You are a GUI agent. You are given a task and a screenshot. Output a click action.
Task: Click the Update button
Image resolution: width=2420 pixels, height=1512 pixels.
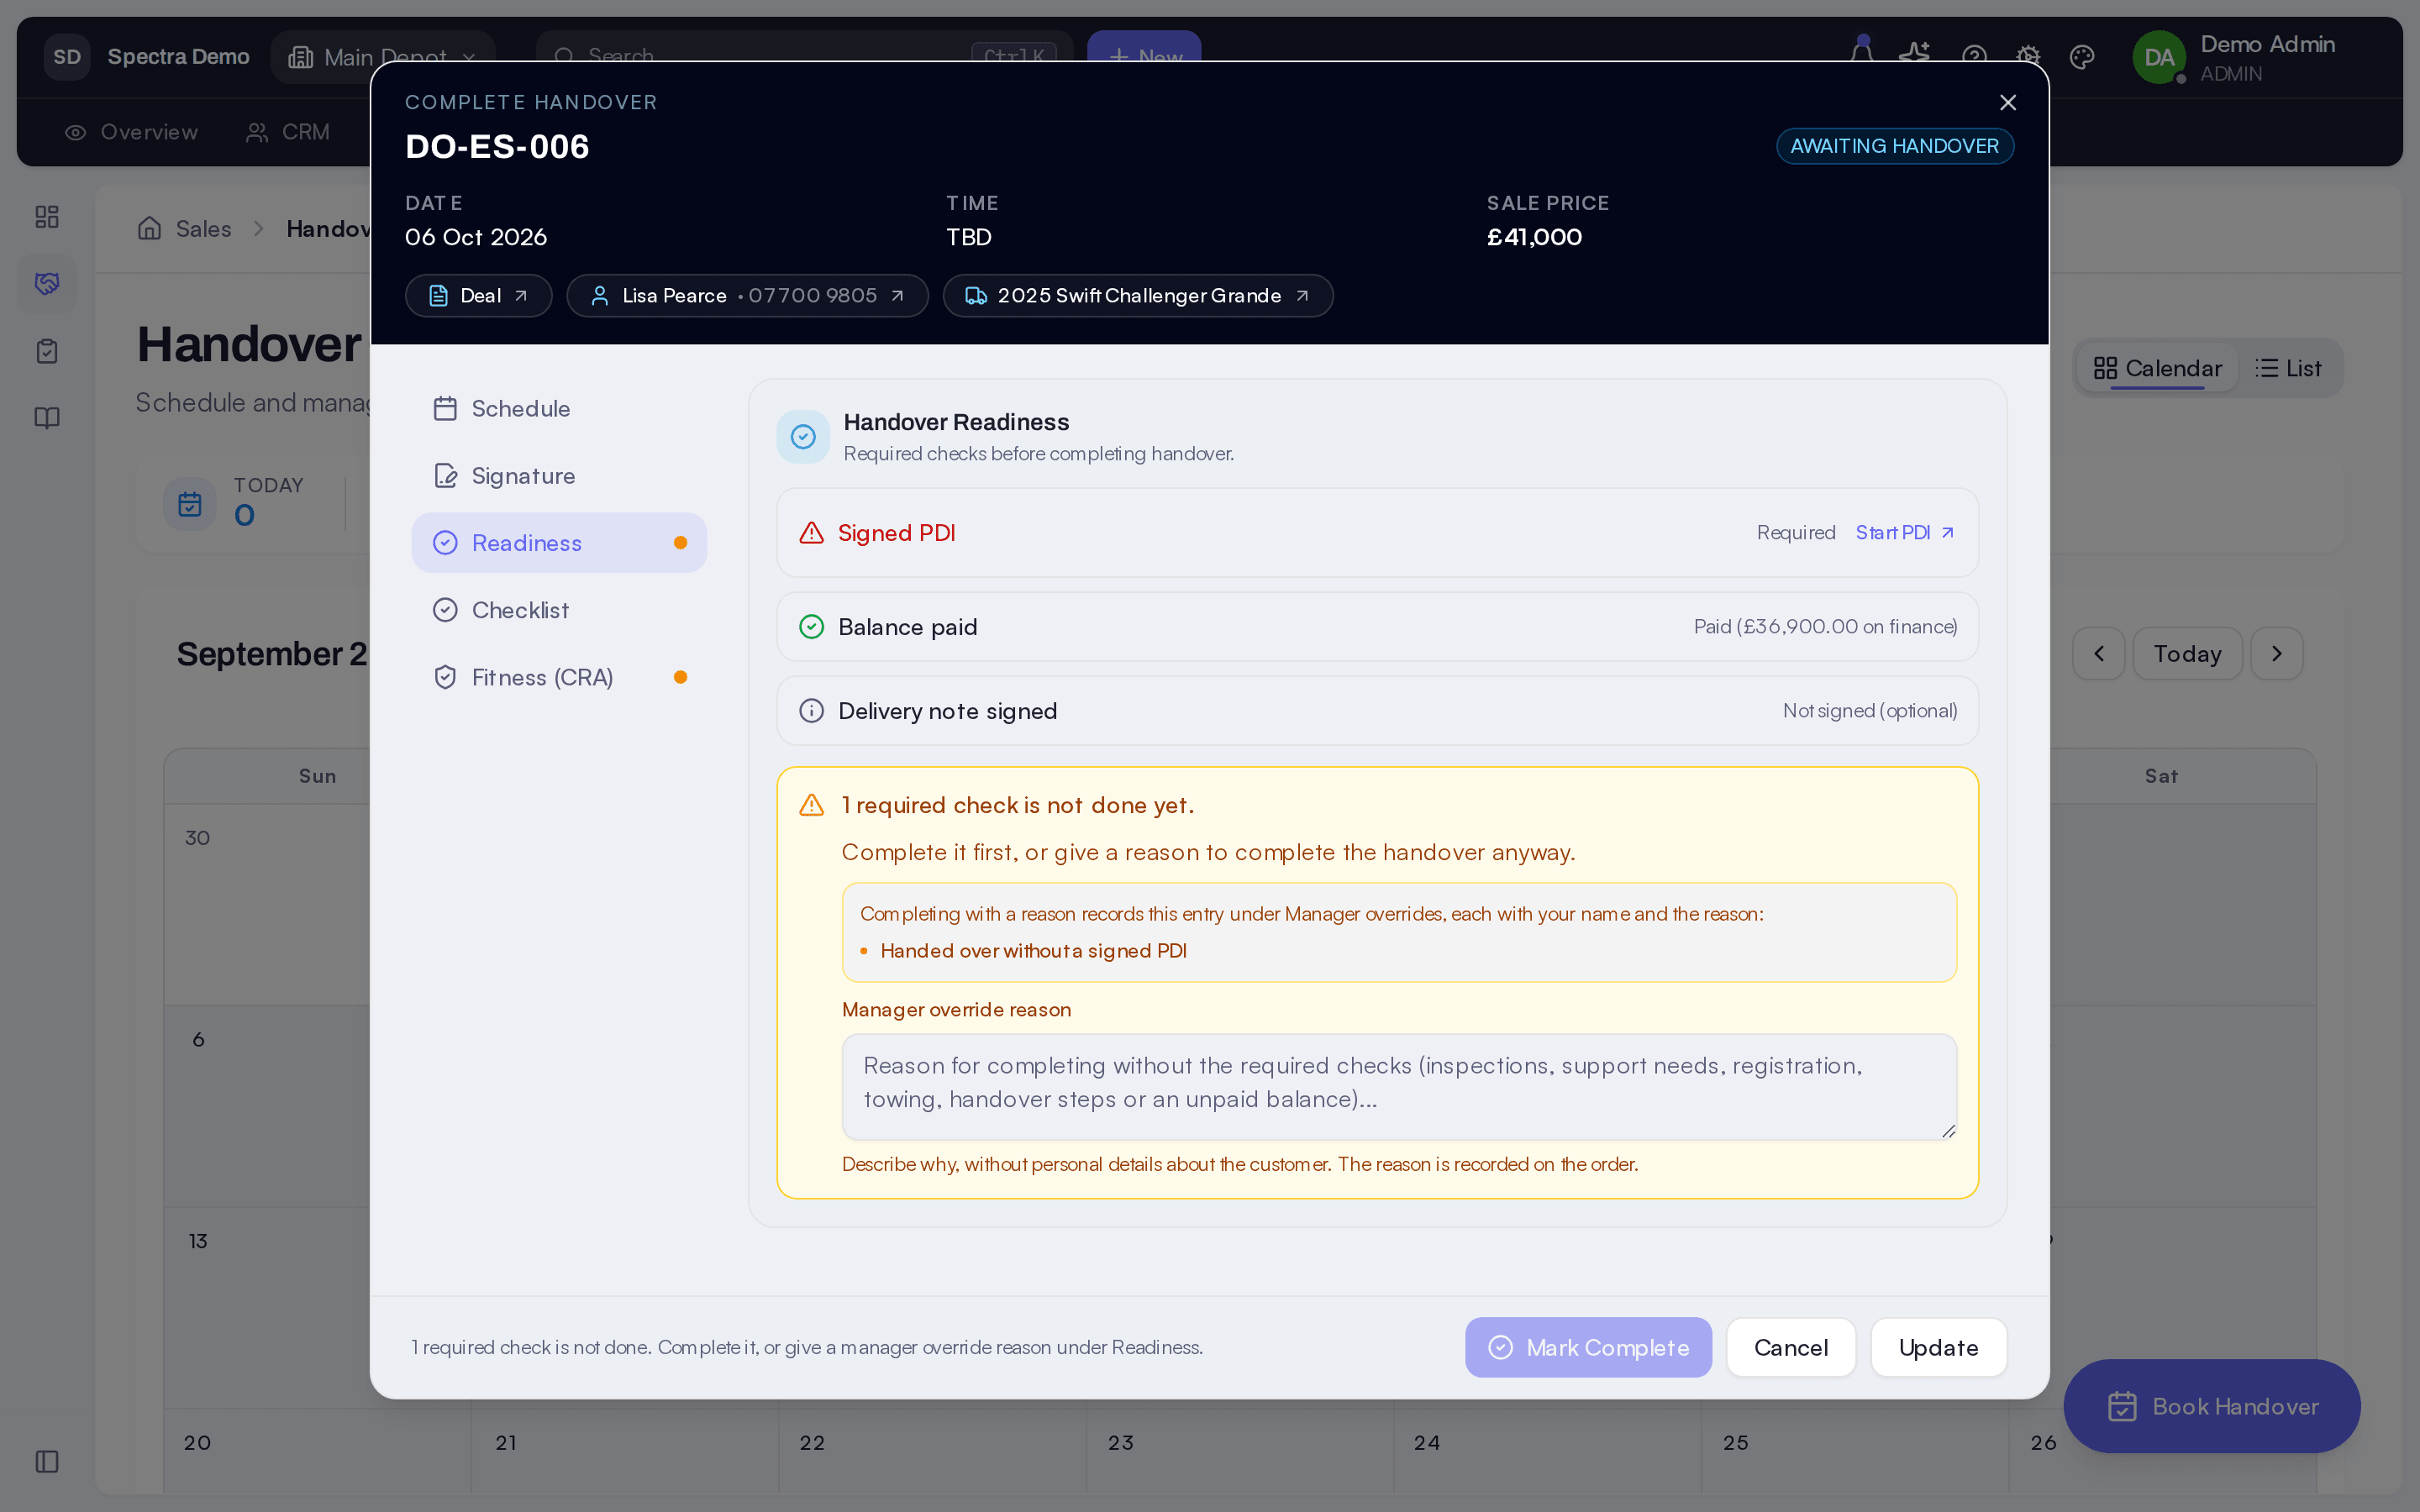coord(1938,1347)
